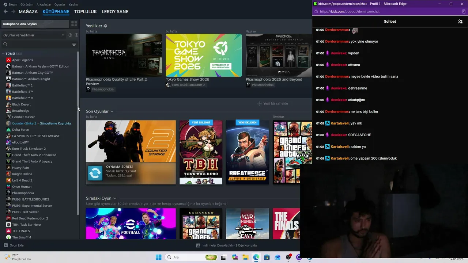Open the Görünüm menu
The height and width of the screenshot is (263, 468).
[x=27, y=4]
